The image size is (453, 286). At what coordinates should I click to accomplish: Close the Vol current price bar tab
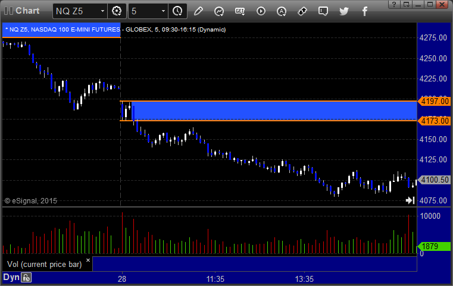(88, 260)
